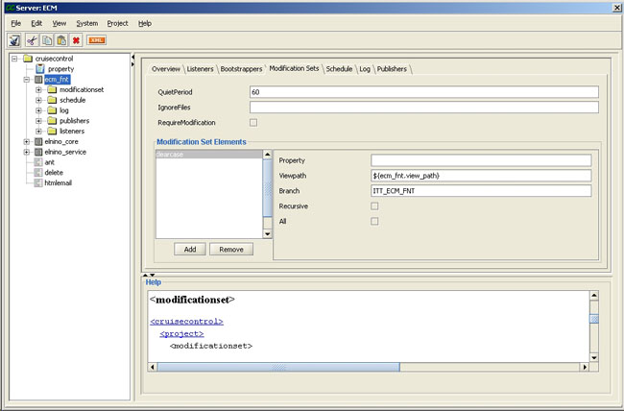Switch to the Schedule tab
Screen dimensions: 624x411
339,69
